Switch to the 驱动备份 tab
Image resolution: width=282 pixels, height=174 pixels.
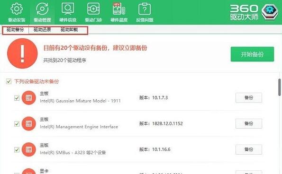coord(15,30)
